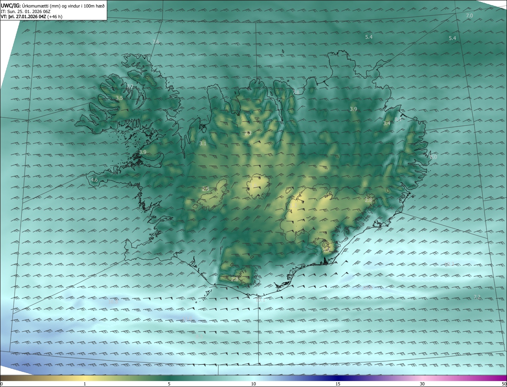
Task: Click the 7.2 value label over the sea
Action: tap(477, 297)
